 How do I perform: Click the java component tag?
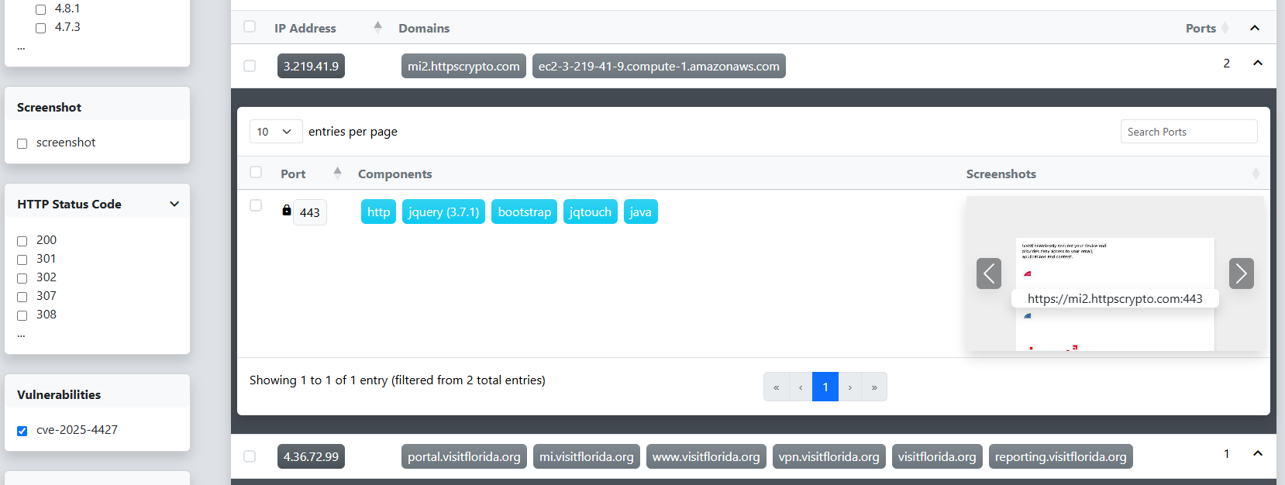(640, 212)
